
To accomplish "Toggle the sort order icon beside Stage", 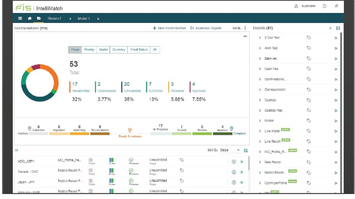I will (245, 150).
